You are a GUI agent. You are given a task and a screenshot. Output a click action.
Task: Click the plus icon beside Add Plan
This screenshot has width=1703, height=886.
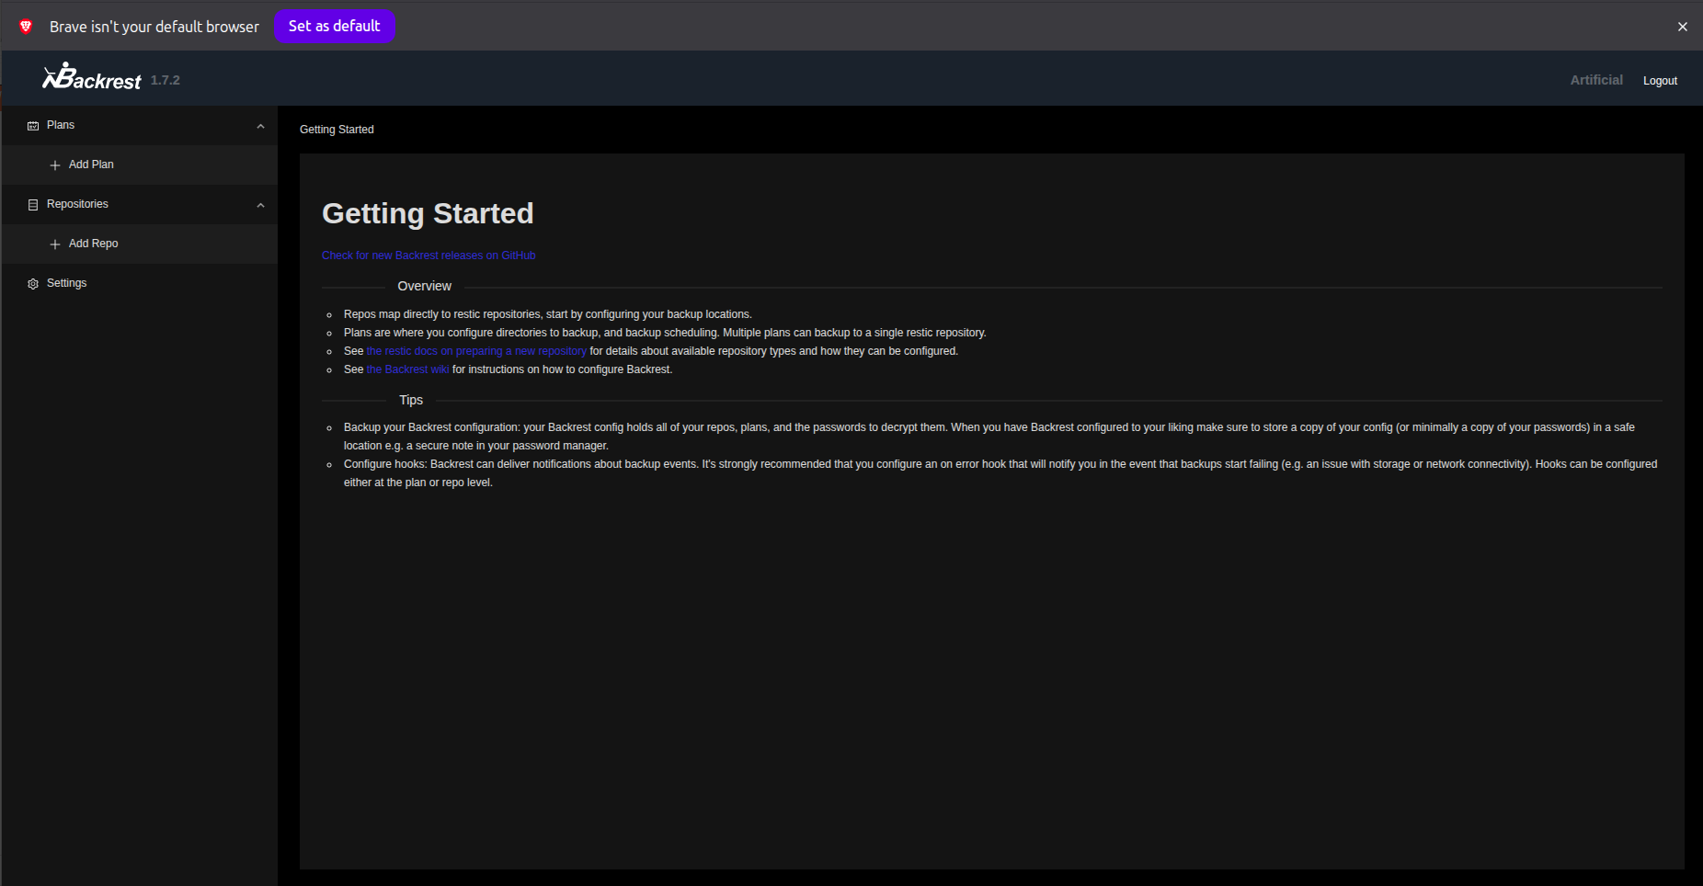pos(55,165)
